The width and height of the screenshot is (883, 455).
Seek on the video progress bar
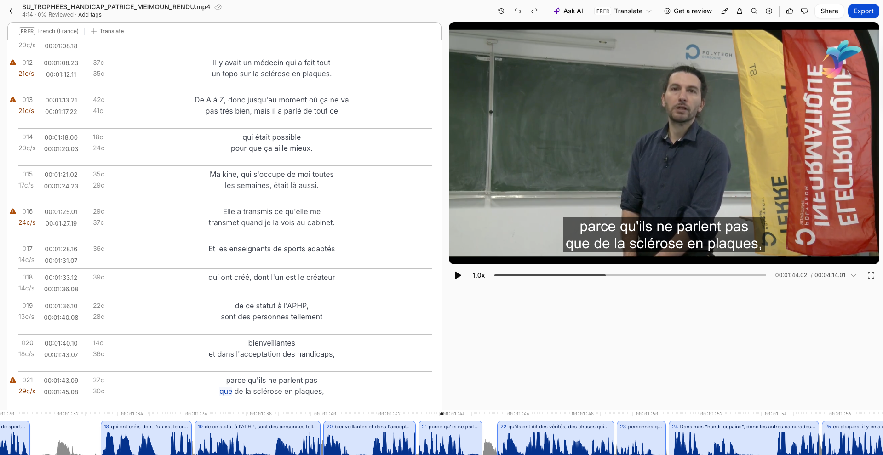[x=630, y=275]
